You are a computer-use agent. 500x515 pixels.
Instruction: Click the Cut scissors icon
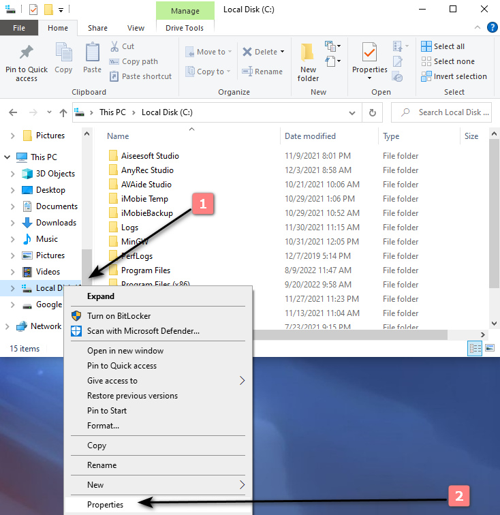115,46
